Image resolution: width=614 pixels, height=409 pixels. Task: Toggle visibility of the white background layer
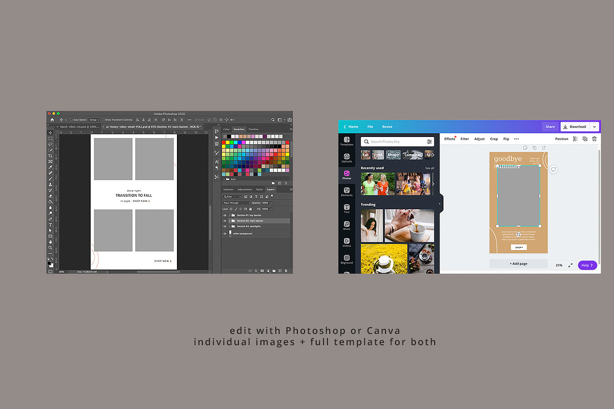[x=225, y=234]
